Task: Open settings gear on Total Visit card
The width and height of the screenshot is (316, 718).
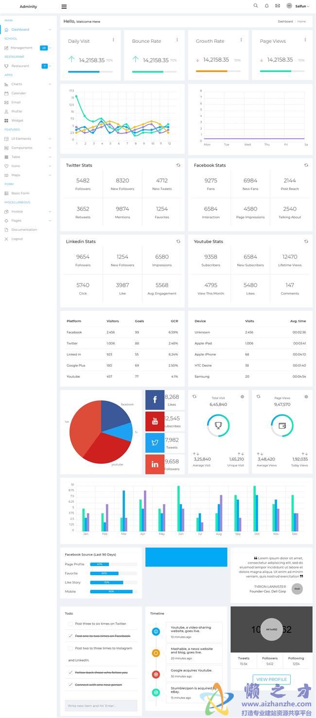Action: [242, 397]
